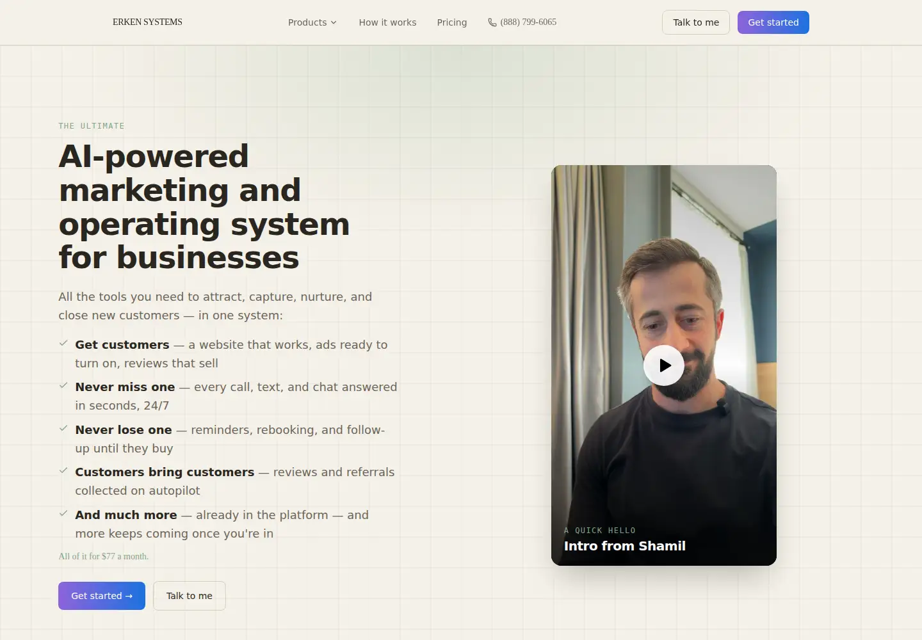Click the bold And much more text

(x=126, y=515)
